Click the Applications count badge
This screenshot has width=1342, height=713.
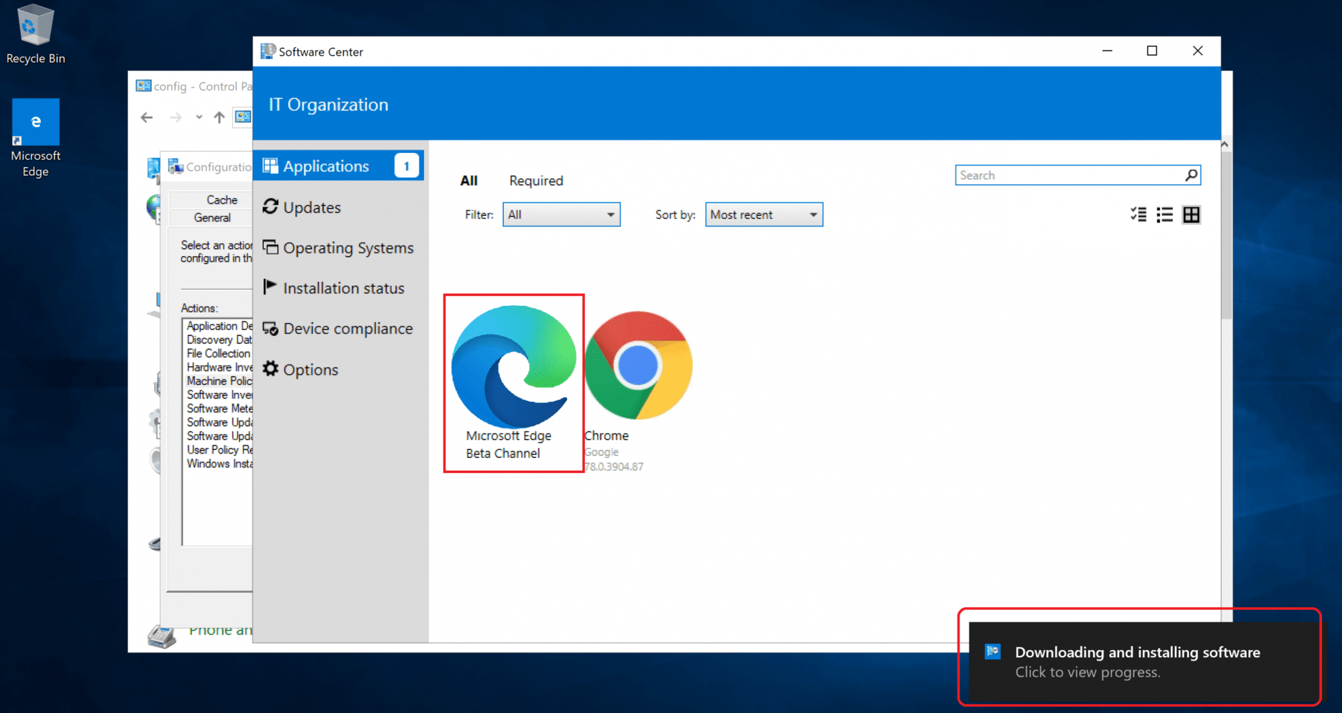[407, 166]
